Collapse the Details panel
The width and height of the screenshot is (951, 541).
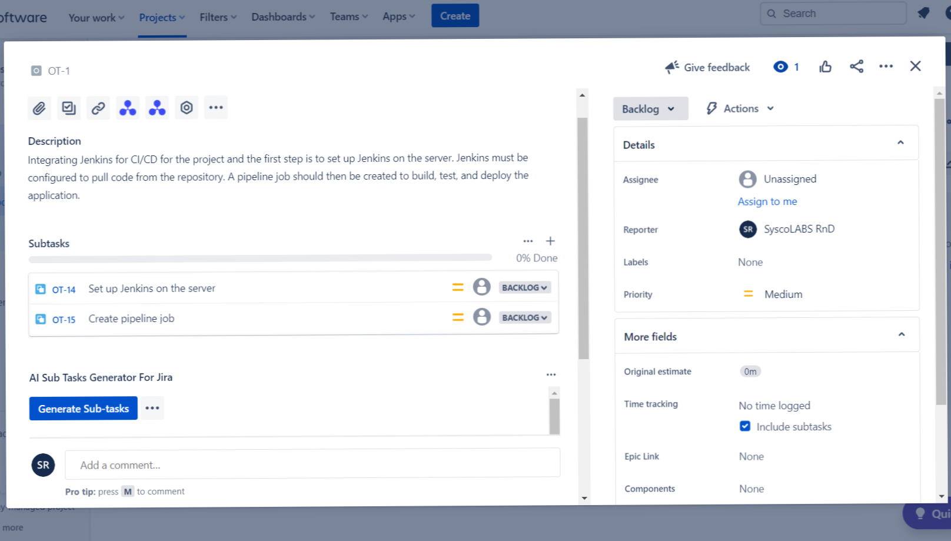(900, 142)
